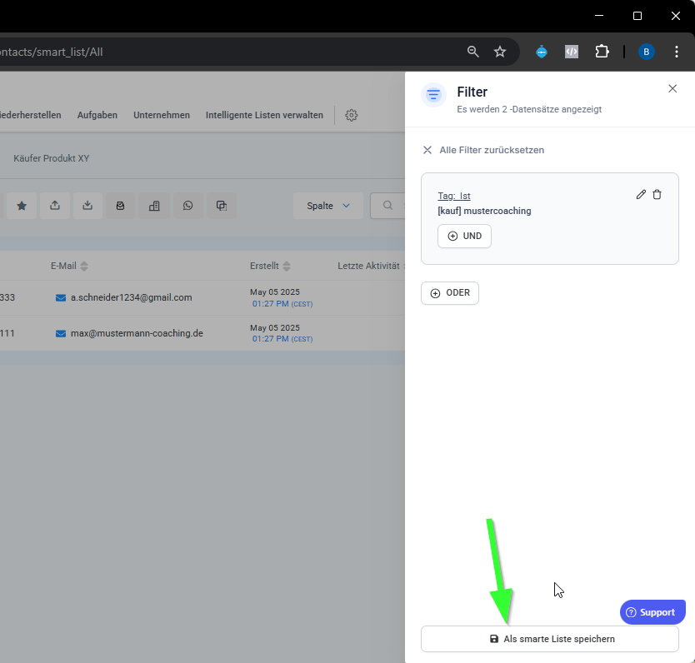Open the blue bot browser extension
The image size is (695, 663).
(541, 52)
